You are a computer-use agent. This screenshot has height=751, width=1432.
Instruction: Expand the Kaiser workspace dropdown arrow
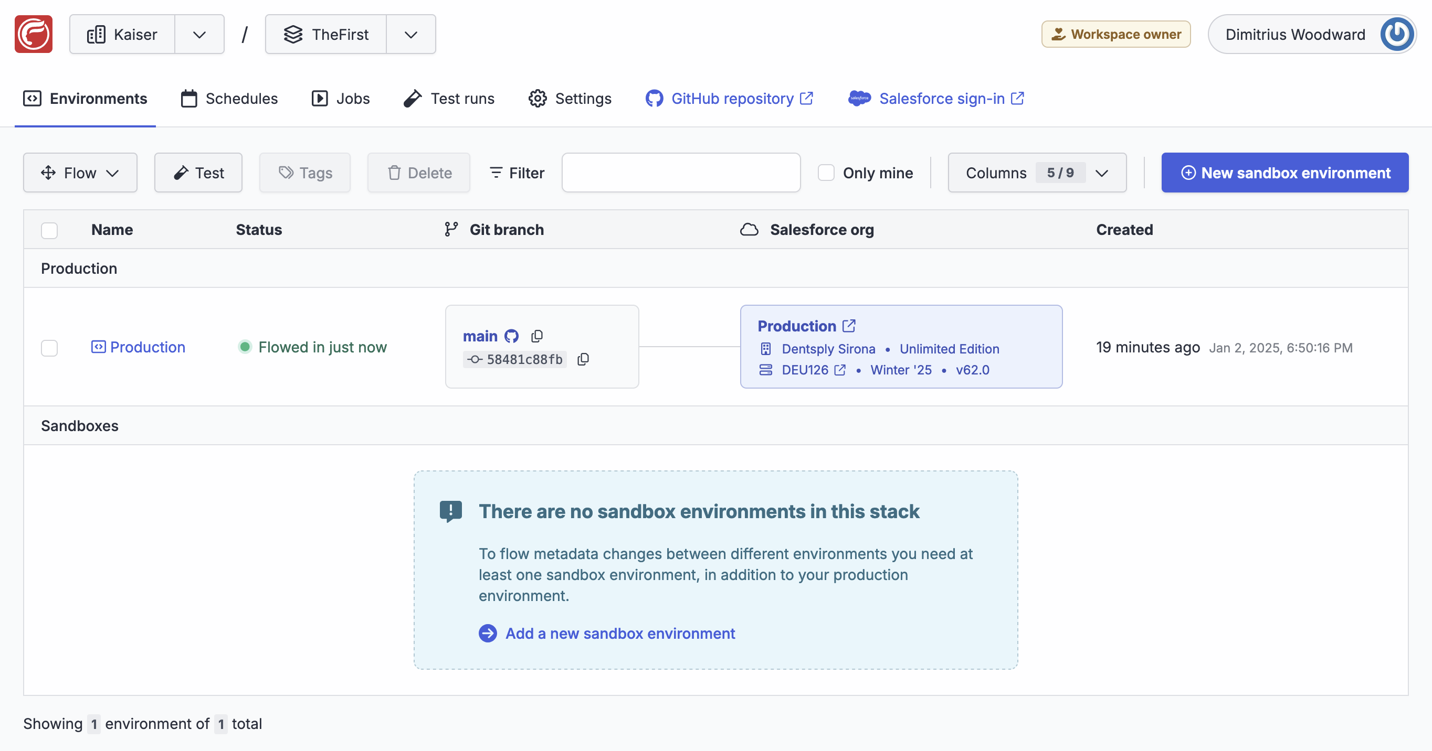[199, 35]
